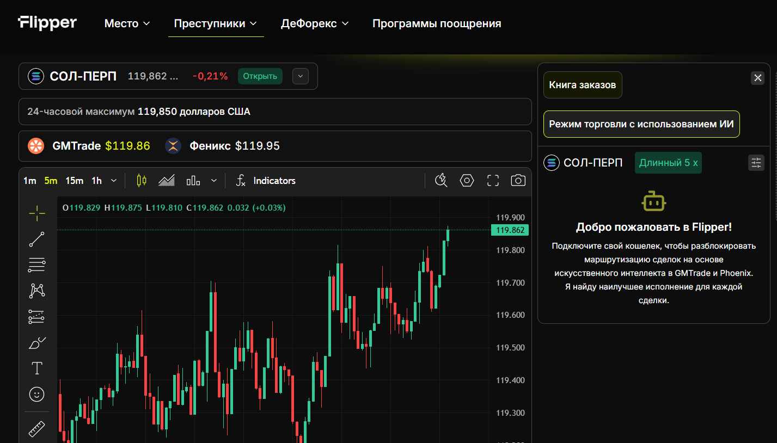
Task: Select the brush drawing tool
Action: tap(37, 343)
